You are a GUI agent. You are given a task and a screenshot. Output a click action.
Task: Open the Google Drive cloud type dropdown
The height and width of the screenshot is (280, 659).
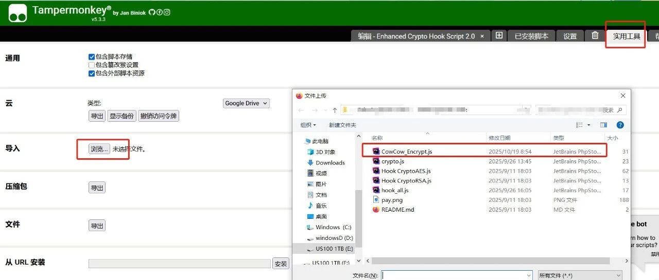[246, 103]
